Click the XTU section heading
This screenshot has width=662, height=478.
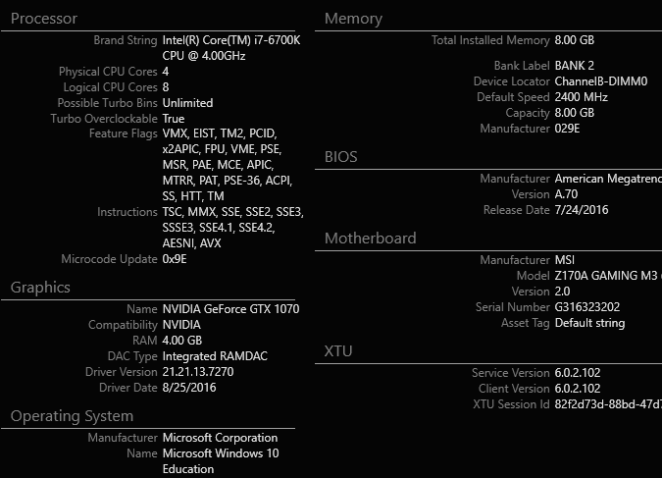[338, 351]
